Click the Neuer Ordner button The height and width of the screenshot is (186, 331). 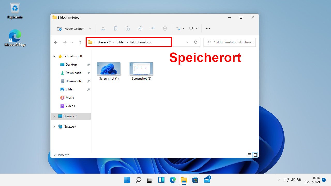point(71,28)
